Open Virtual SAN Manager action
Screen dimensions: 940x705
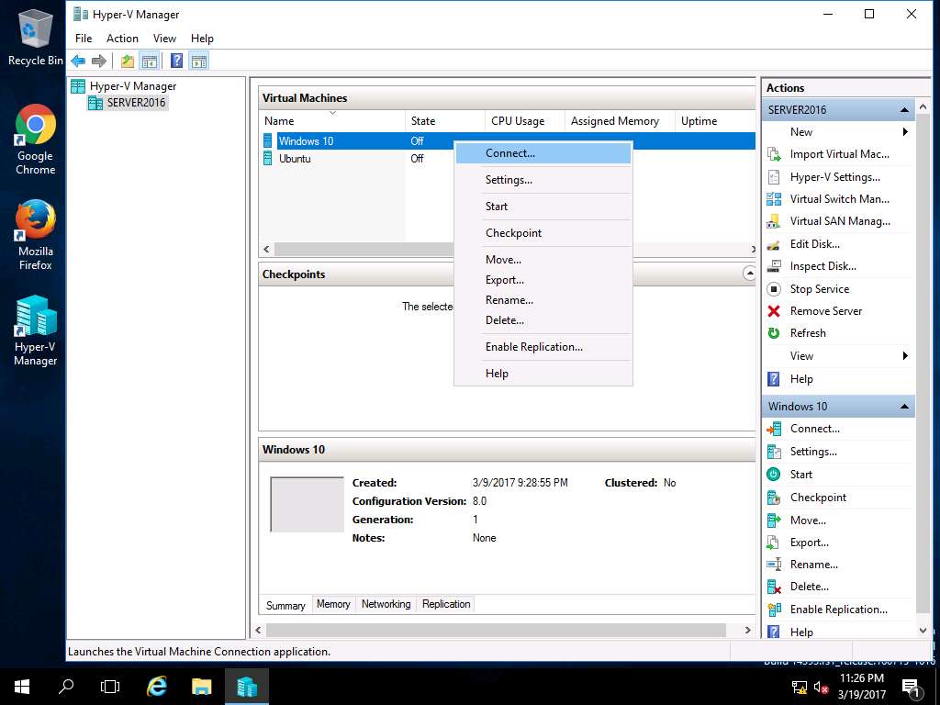(x=839, y=221)
